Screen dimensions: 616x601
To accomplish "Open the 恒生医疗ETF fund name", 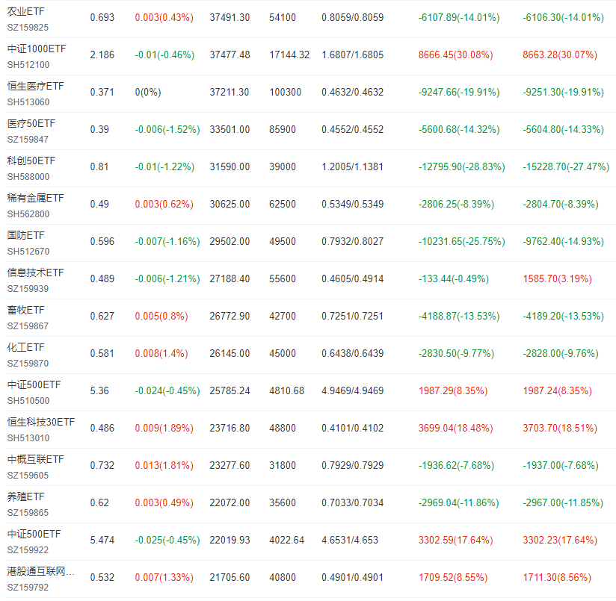I will [35, 87].
